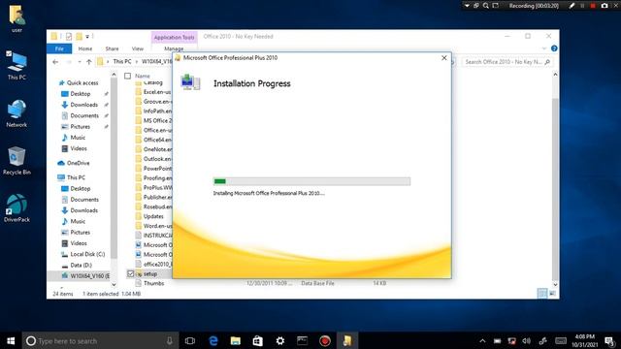
Task: Open the Manage tab
Action: coord(174,48)
